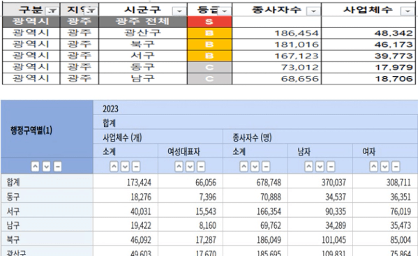Click the 73,012 cell
The image size is (418, 256).
277,68
